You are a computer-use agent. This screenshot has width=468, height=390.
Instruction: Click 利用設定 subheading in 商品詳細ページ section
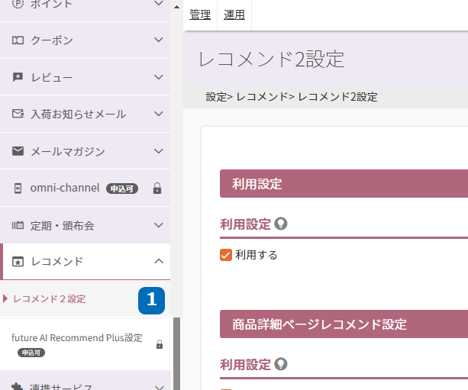click(x=245, y=364)
